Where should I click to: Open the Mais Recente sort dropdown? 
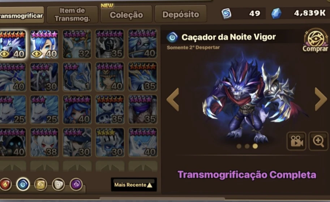134,185
